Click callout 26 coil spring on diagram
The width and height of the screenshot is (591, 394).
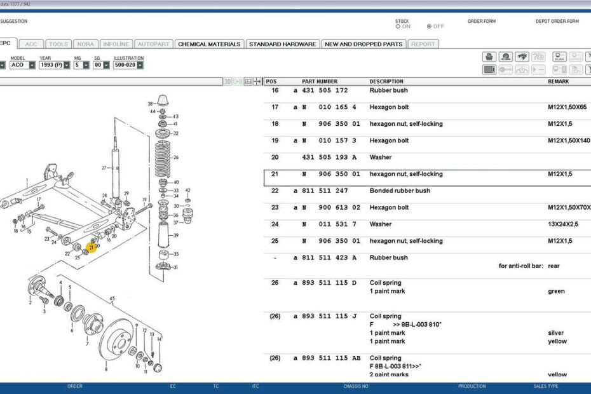[x=176, y=158]
